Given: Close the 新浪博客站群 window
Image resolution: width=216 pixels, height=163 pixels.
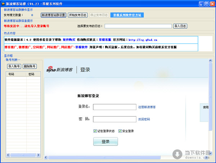Looking at the screenshot, I should (x=212, y=4).
